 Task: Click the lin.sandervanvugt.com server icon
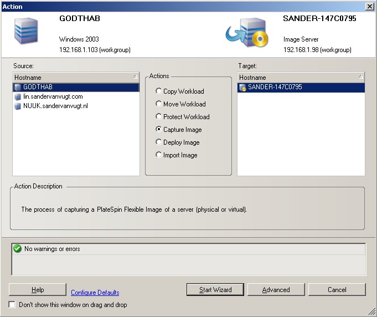click(x=18, y=96)
